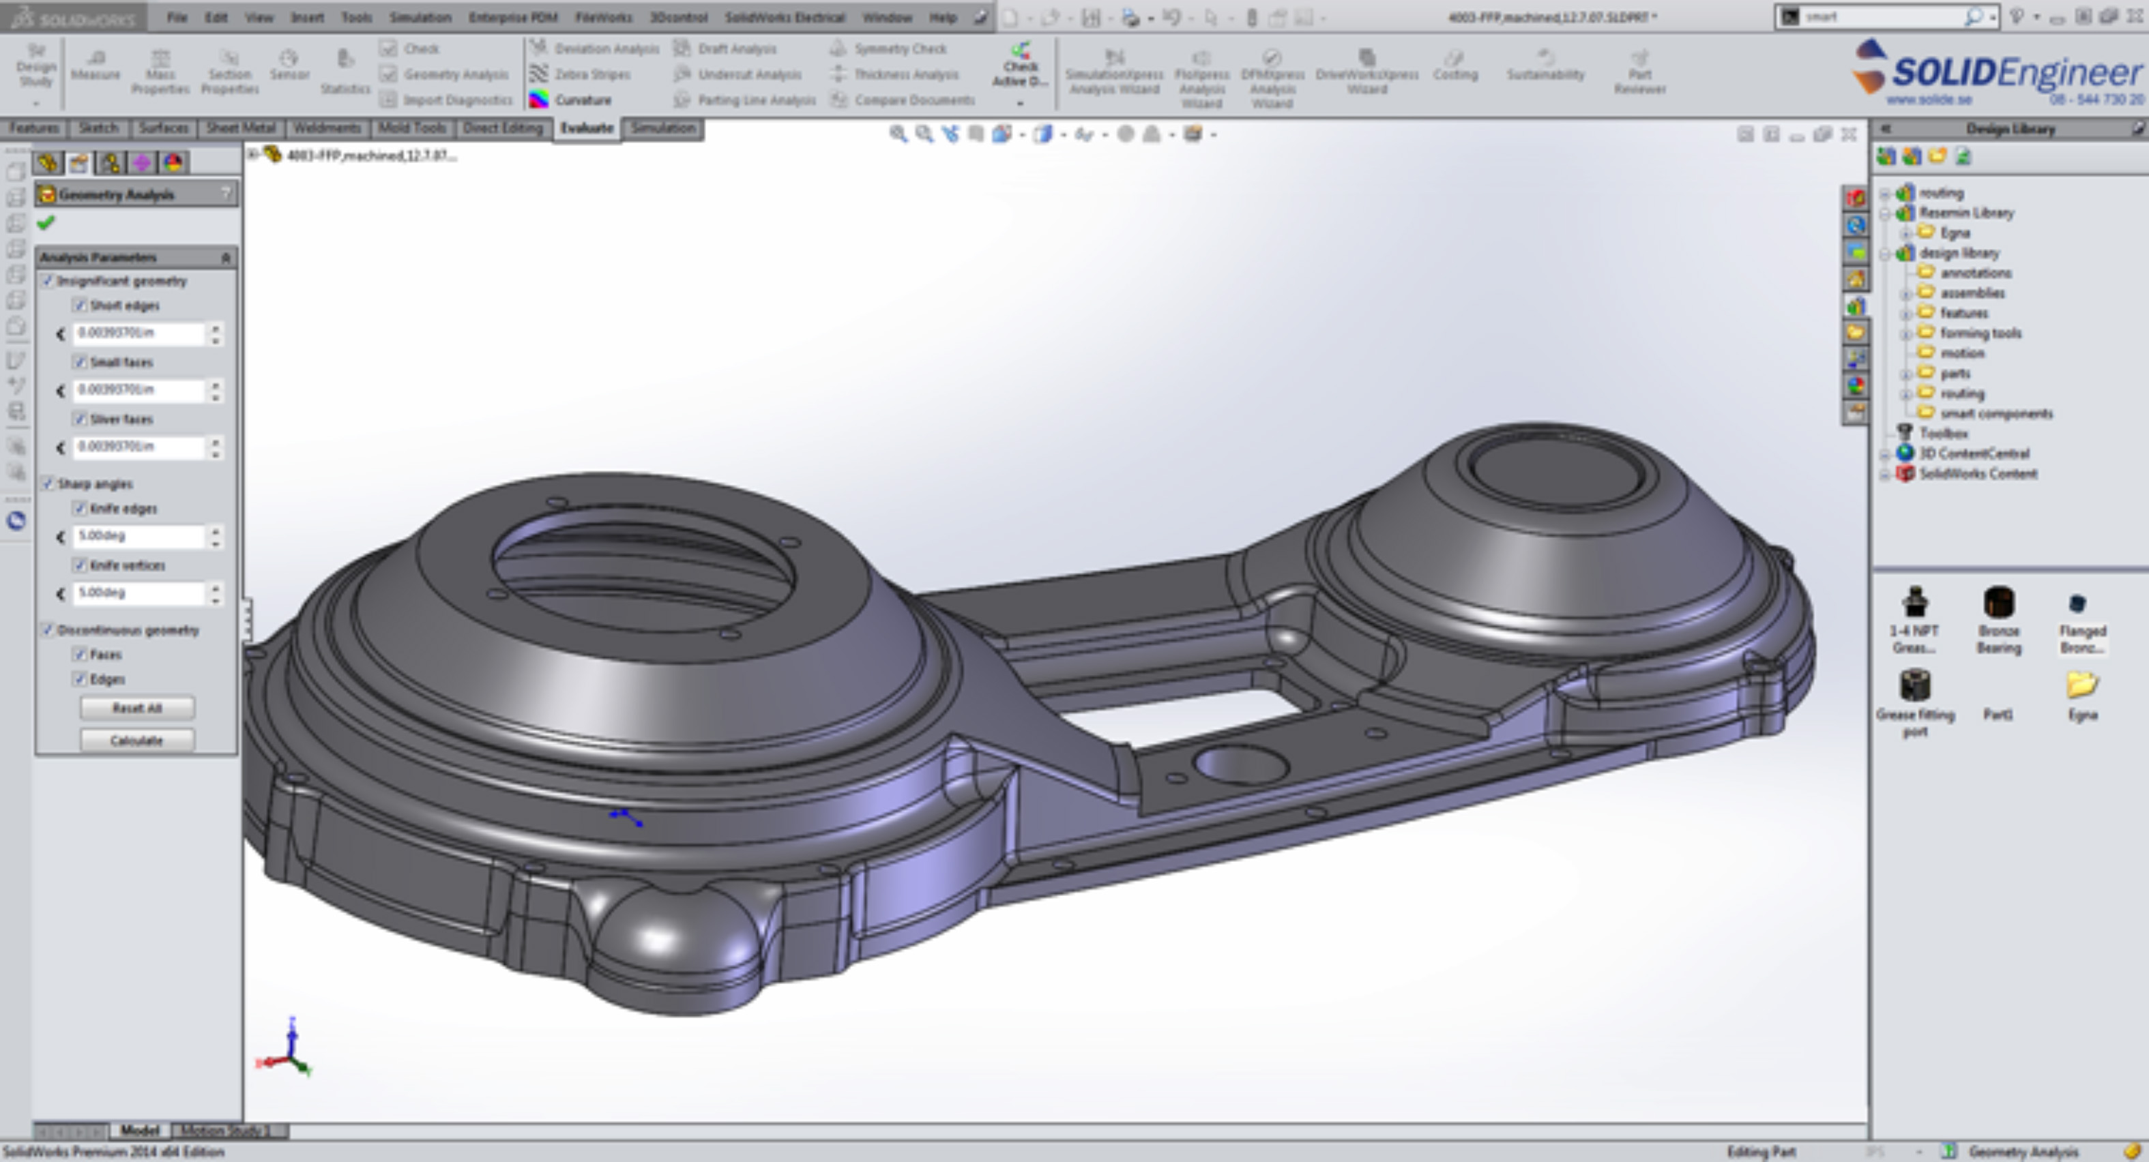This screenshot has width=2149, height=1162.
Task: Toggle the Knife edges checkbox
Action: tap(80, 508)
